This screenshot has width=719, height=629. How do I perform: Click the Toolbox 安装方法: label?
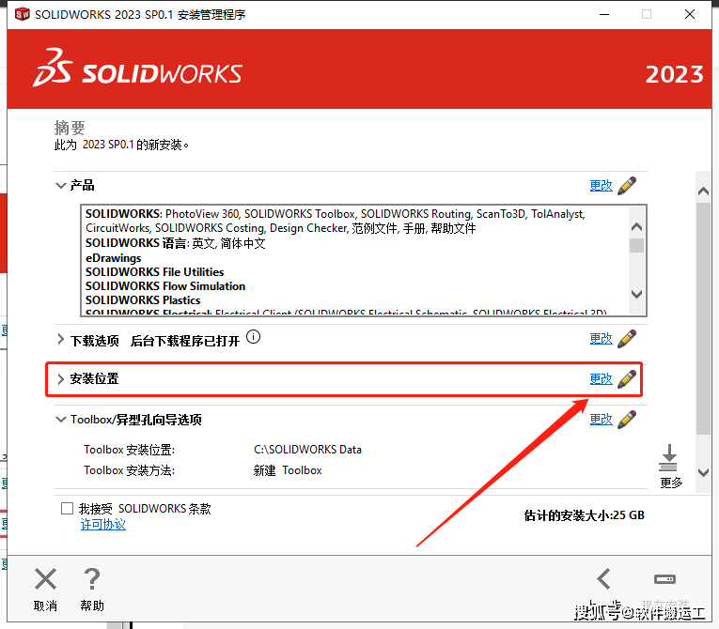[x=130, y=470]
